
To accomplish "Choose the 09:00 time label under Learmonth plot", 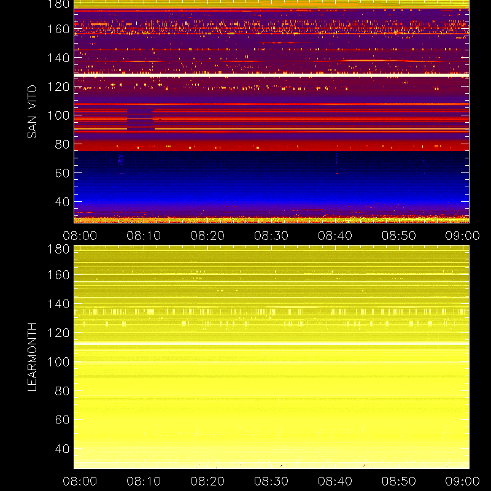I will click(463, 481).
